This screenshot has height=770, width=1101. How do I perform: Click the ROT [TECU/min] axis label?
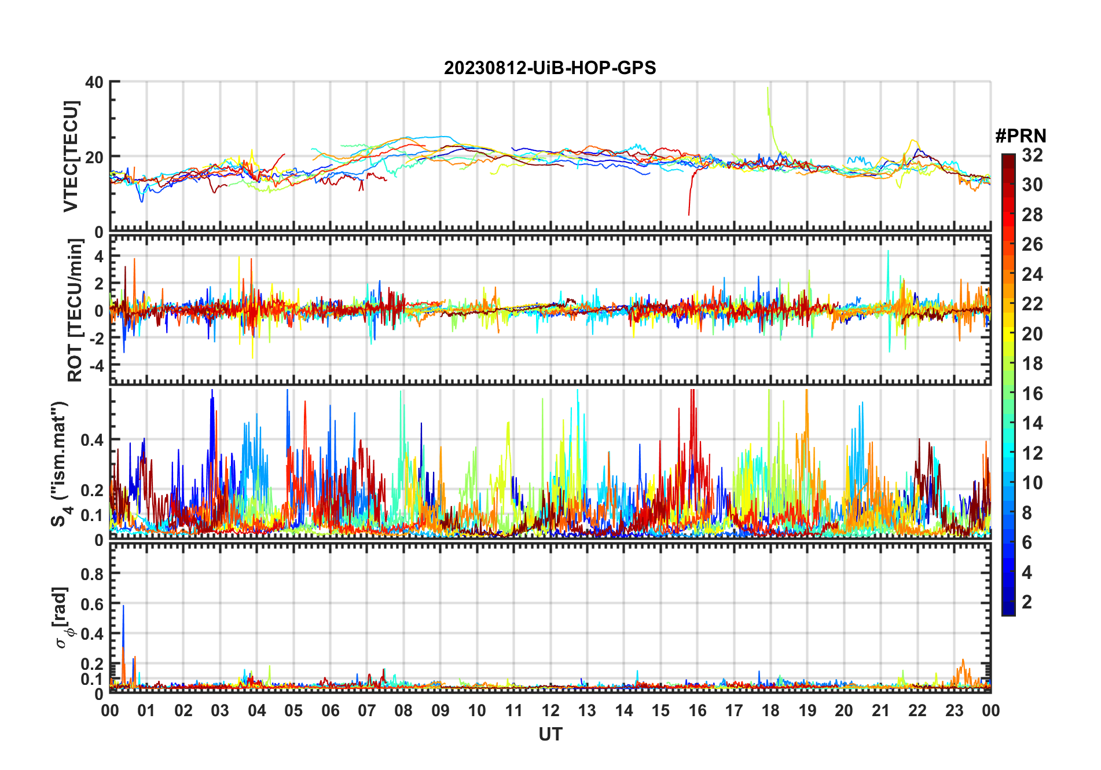pos(75,310)
